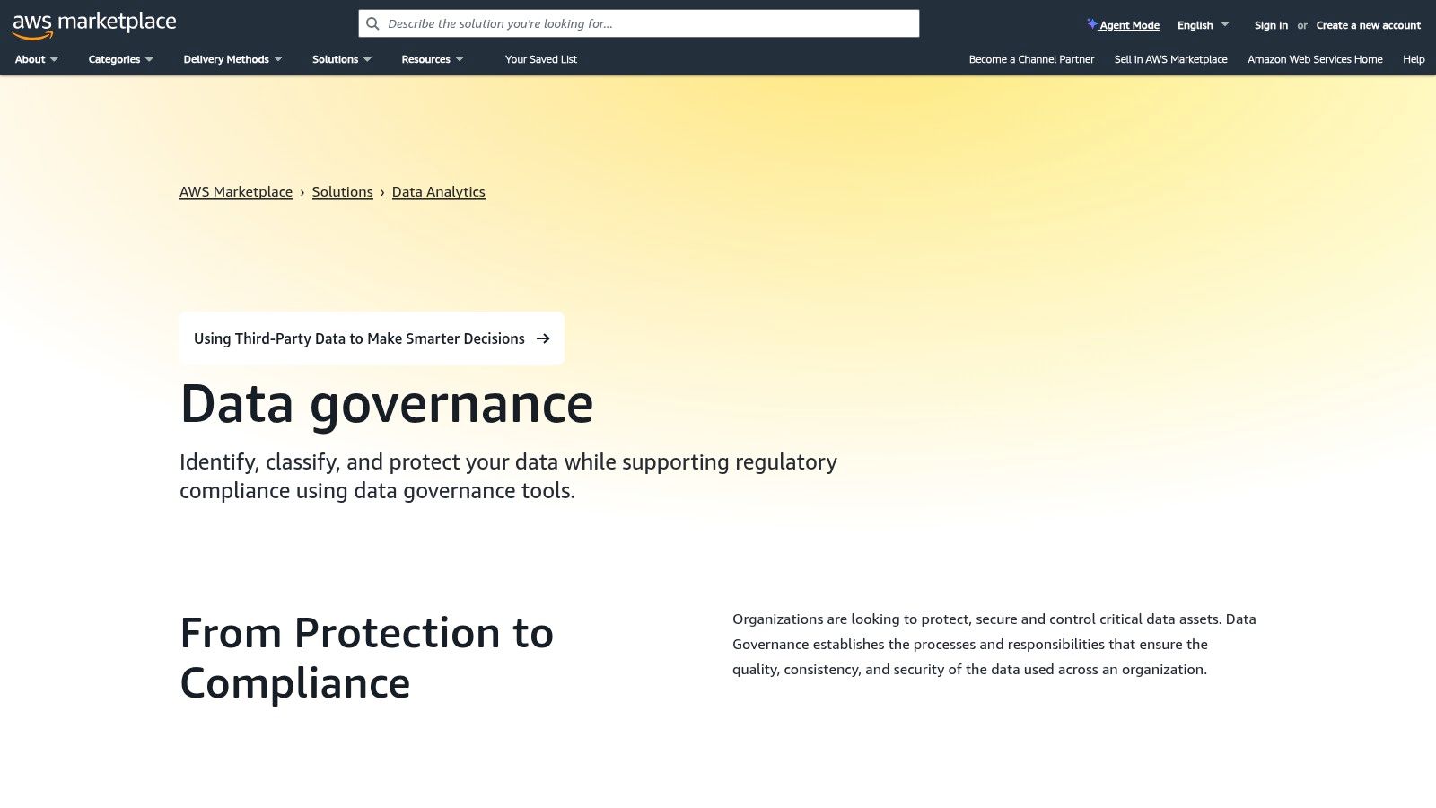The height and width of the screenshot is (808, 1436).
Task: Click Create a new account
Action: 1368,25
